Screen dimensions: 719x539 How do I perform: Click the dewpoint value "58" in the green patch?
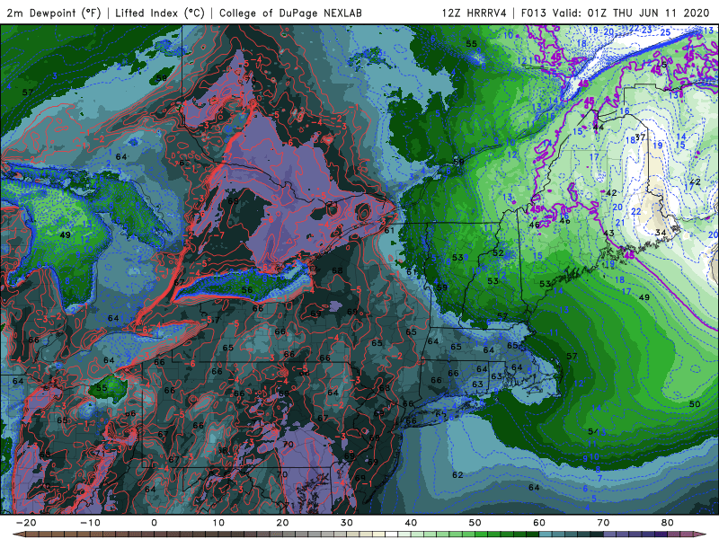coord(162,78)
